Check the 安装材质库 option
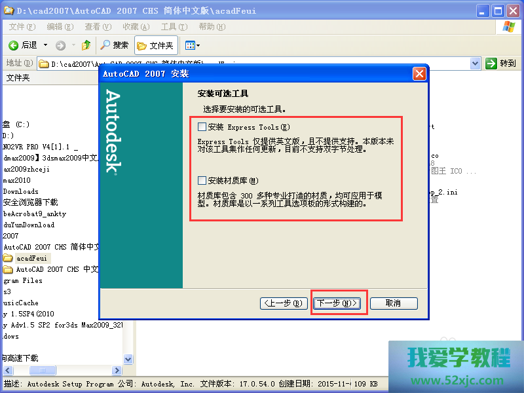This screenshot has width=524, height=393. pyautogui.click(x=202, y=180)
